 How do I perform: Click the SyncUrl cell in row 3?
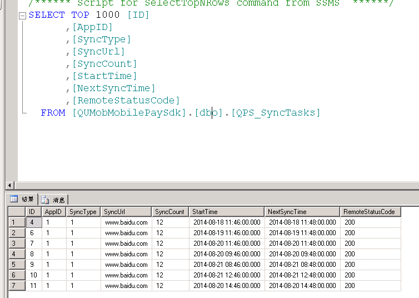click(126, 244)
